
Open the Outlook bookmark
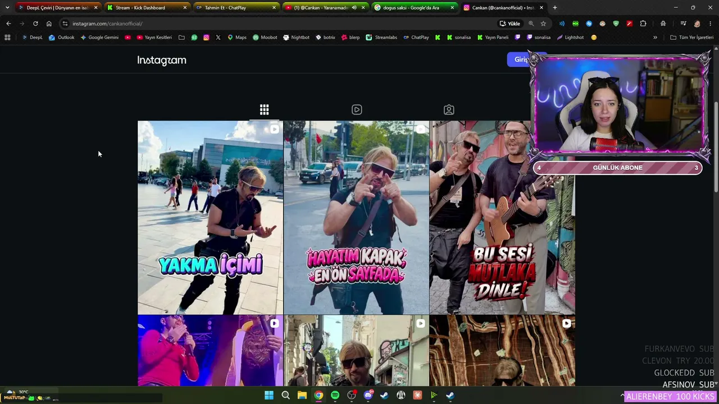pyautogui.click(x=61, y=38)
